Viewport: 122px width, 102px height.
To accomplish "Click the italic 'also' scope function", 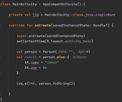I will (x=61, y=57).
